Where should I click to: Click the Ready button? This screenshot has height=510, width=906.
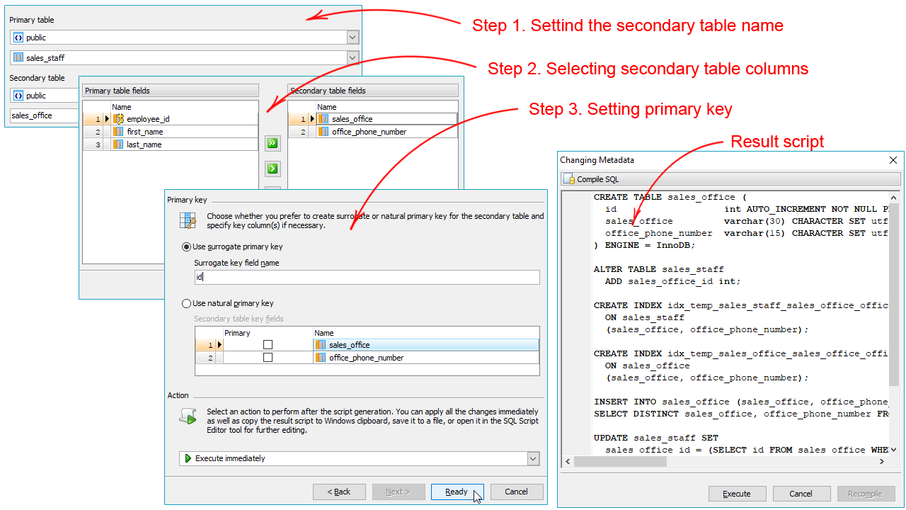(x=457, y=492)
